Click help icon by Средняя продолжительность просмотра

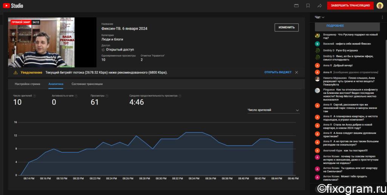point(180,96)
